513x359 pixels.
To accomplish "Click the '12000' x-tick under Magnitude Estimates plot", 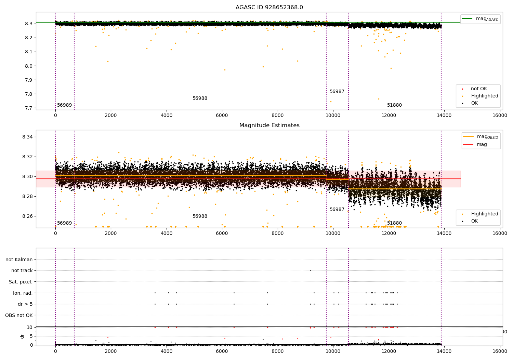I will (x=389, y=234).
